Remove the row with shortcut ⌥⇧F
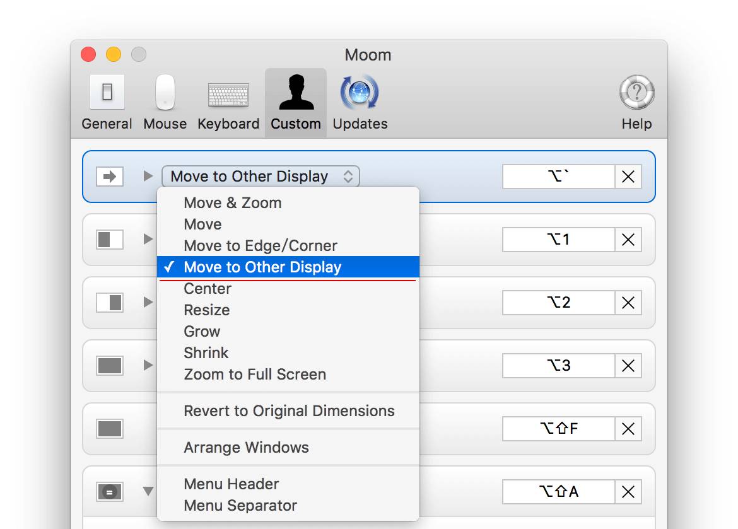 point(628,429)
